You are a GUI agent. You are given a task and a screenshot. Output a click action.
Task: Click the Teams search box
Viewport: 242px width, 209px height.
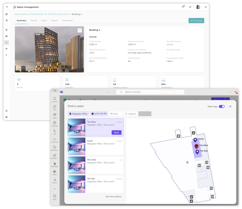(150, 92)
